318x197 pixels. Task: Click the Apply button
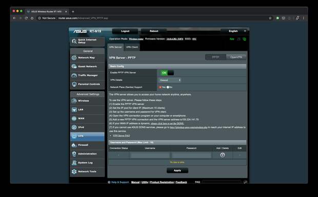(x=177, y=170)
